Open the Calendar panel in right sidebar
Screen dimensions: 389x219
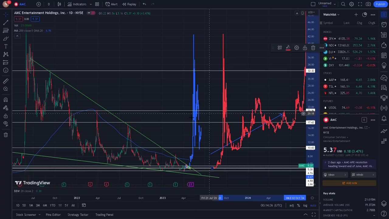coord(384,56)
